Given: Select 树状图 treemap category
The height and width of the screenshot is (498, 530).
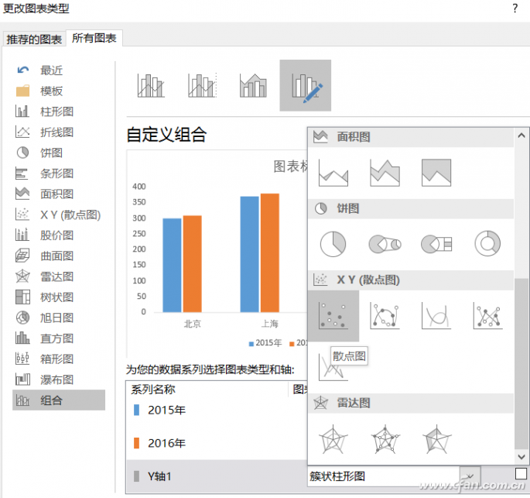Looking at the screenshot, I should [59, 297].
